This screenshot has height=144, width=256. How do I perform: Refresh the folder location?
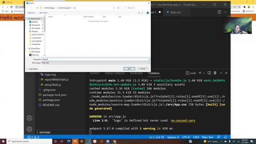(118, 8)
